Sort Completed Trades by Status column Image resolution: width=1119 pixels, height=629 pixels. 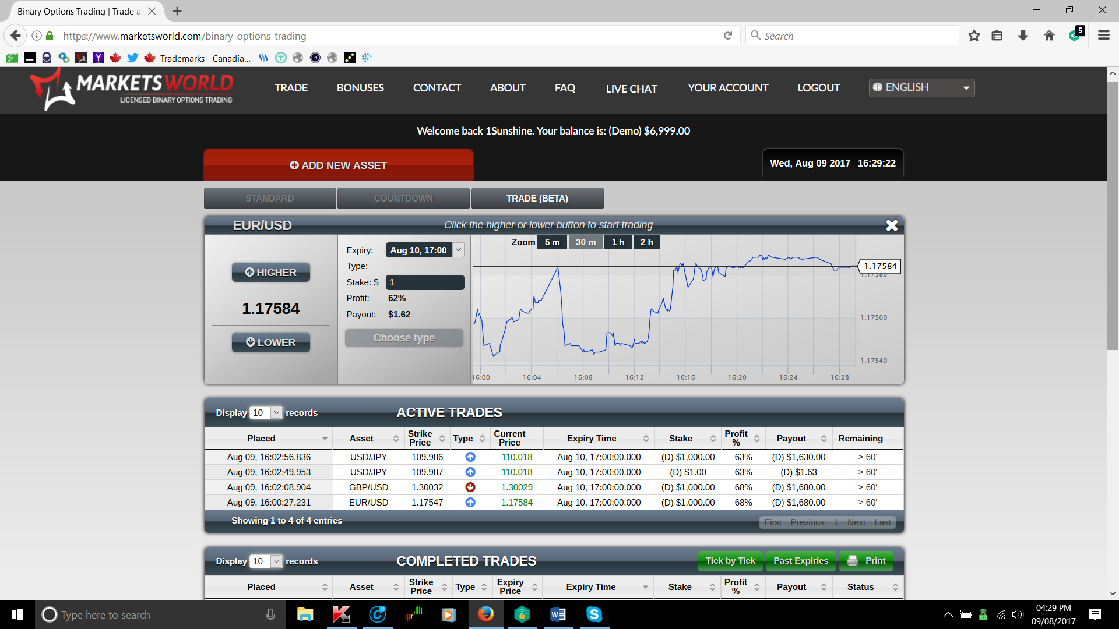(x=867, y=587)
